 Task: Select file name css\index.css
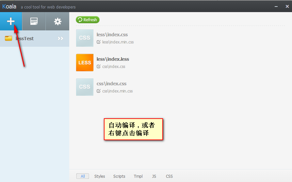pos(112,84)
